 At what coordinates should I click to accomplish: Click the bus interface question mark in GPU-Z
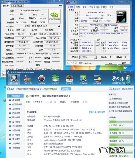tap(60, 34)
